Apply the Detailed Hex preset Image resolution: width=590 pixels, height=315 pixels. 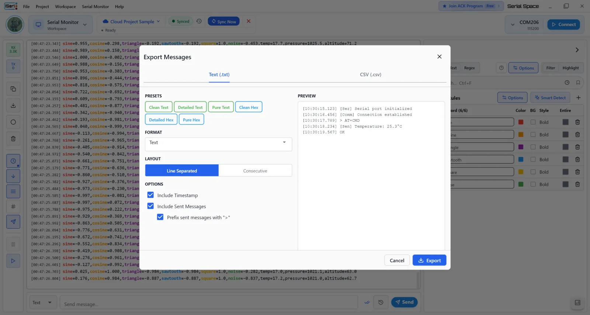tap(161, 120)
